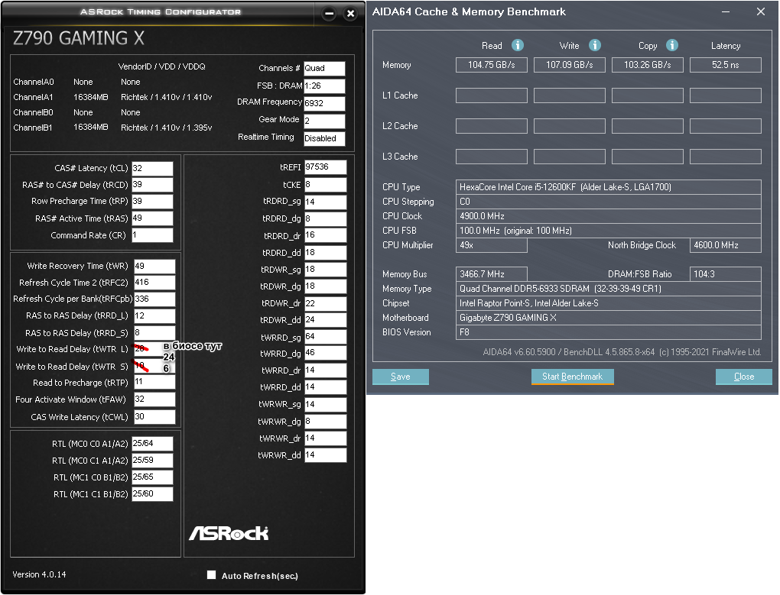Select the CAS# Latency (tCL) field
The width and height of the screenshot is (780, 595).
[x=152, y=168]
